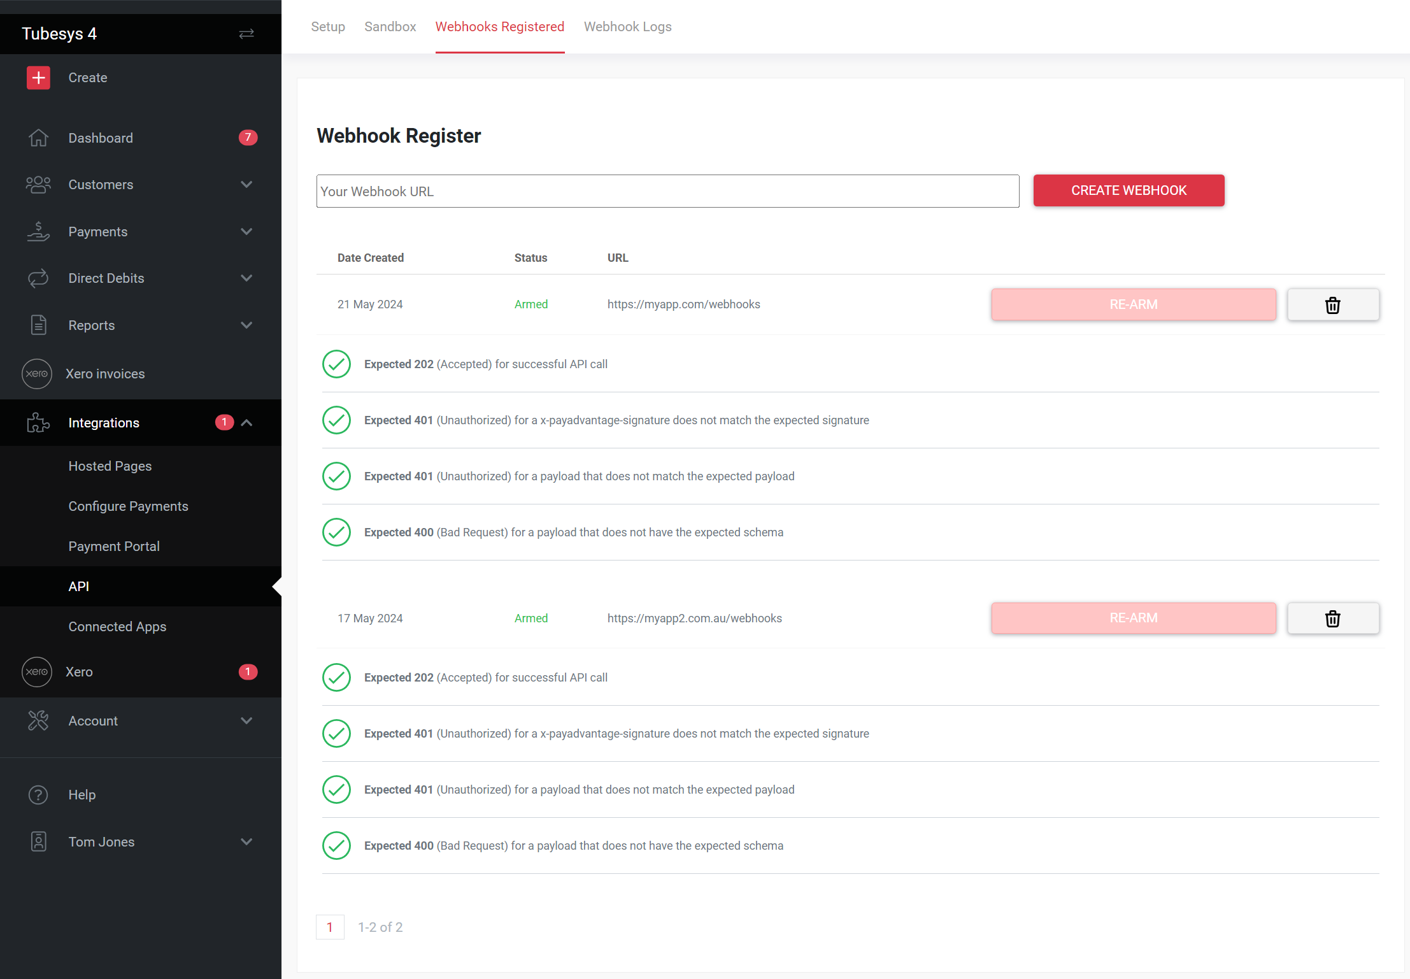Image resolution: width=1410 pixels, height=979 pixels.
Task: Switch to Webhook Logs tab
Action: [x=628, y=27]
